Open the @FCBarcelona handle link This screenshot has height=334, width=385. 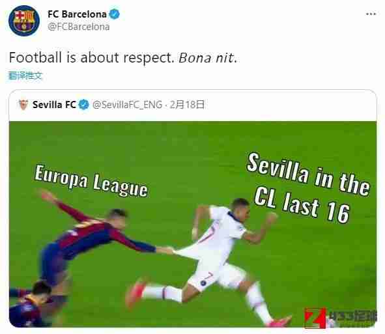click(x=79, y=27)
